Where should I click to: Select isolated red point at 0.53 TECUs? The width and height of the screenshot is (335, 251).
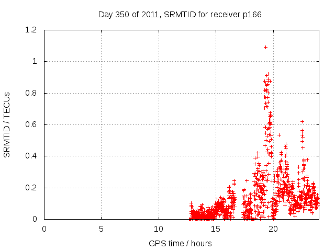pyautogui.click(x=279, y=135)
